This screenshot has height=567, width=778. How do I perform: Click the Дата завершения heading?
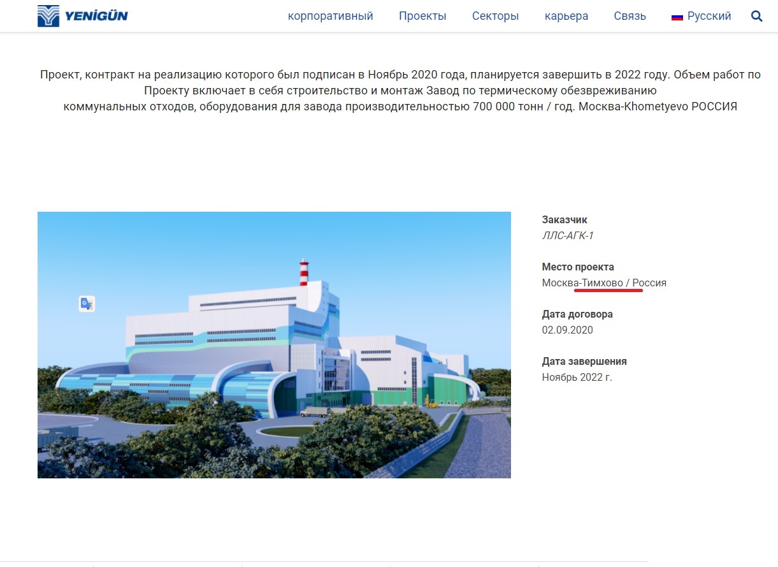point(584,361)
